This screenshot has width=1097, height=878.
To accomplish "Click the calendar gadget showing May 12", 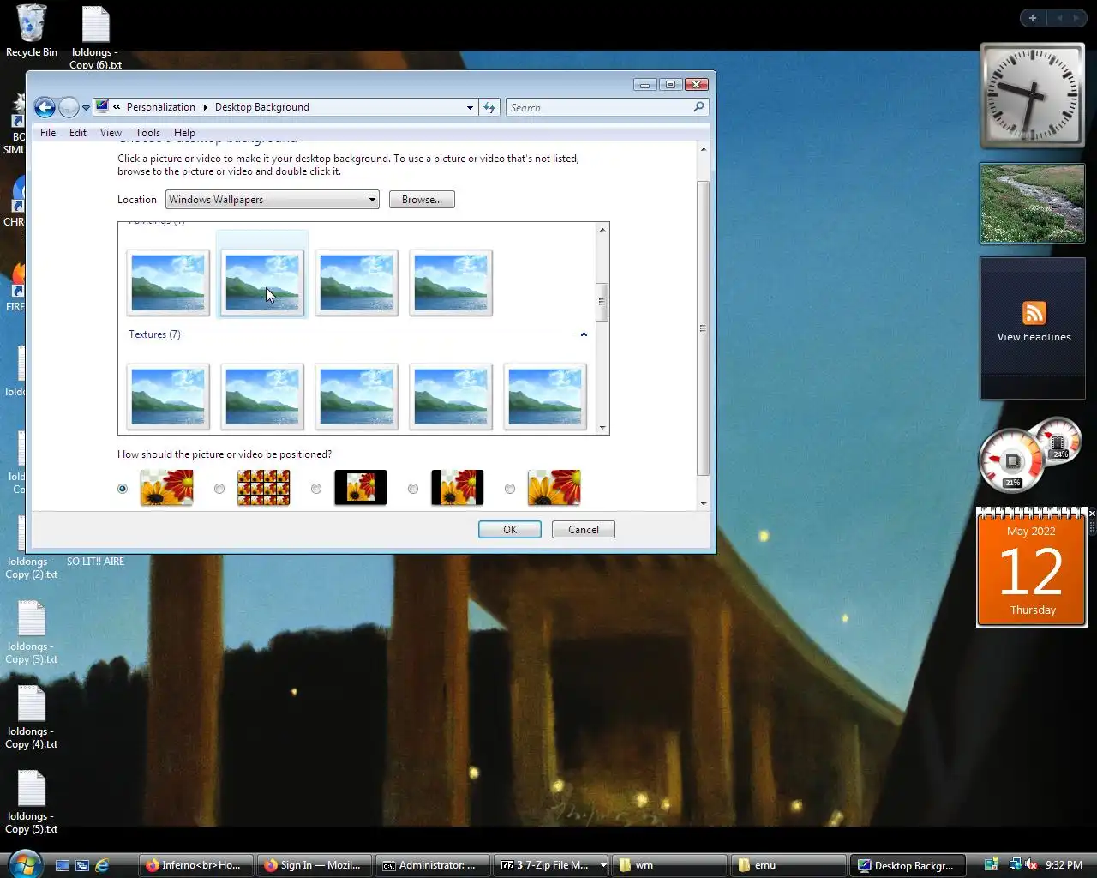I will pyautogui.click(x=1031, y=568).
